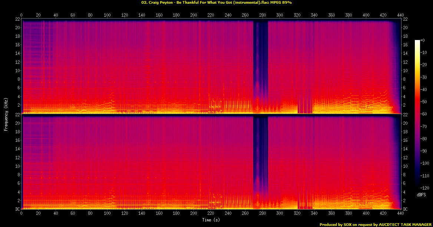Image resolution: width=433 pixels, height=227 pixels.
Task: Click the '60' tick on the top time axis
Action: pos(73,15)
